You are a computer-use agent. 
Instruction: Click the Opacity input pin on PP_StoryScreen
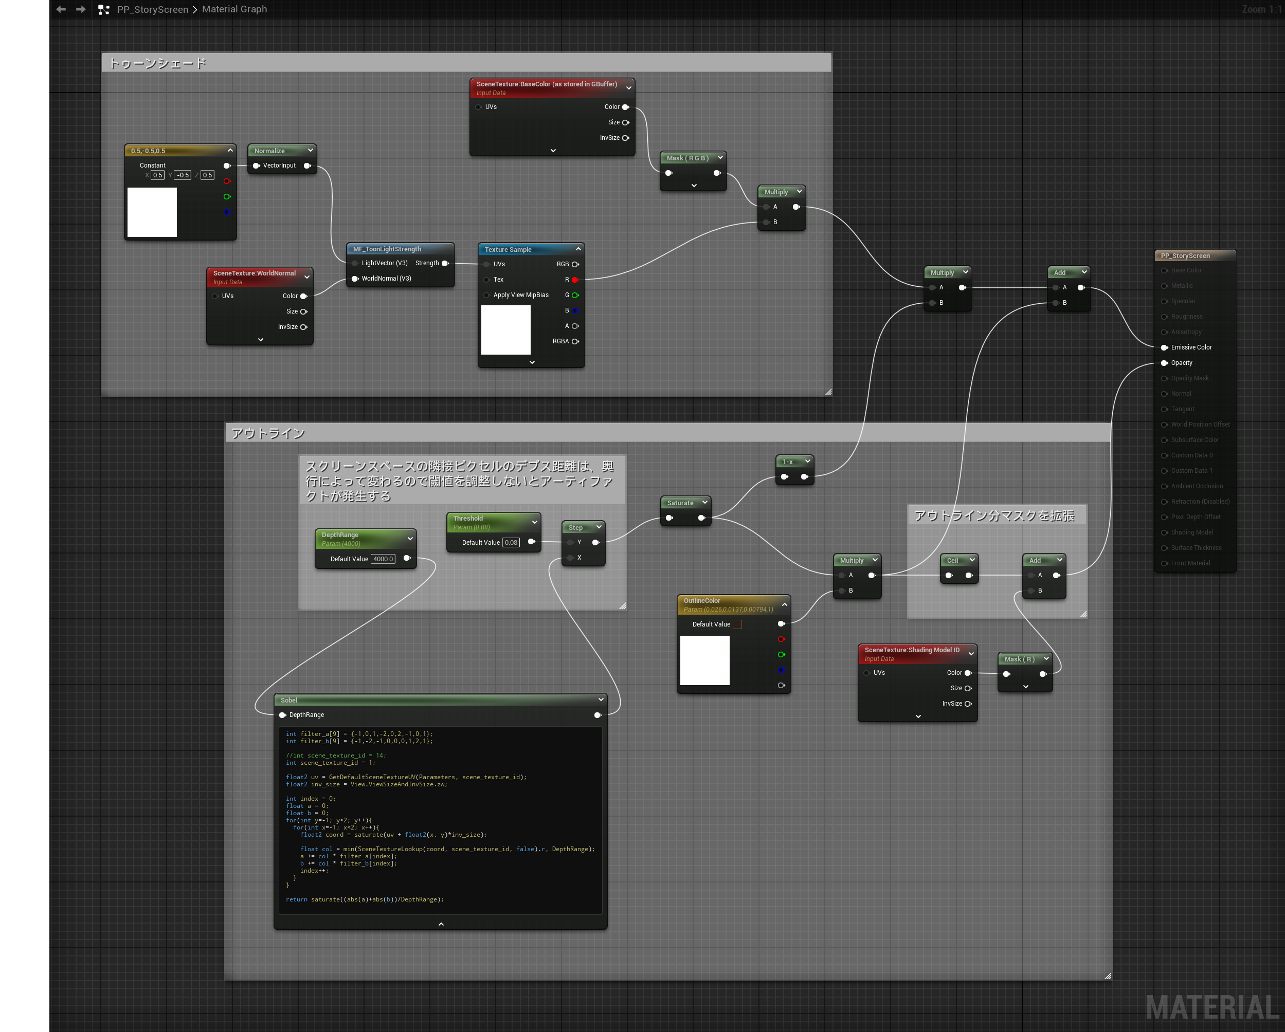coord(1164,363)
